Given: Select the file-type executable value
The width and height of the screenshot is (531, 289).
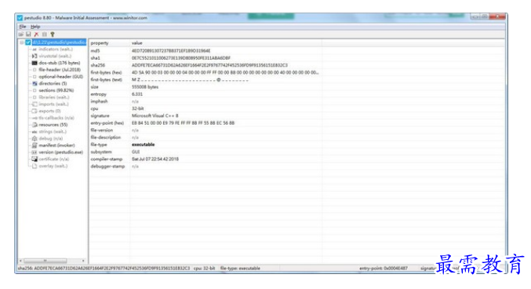Looking at the screenshot, I should tap(143, 144).
